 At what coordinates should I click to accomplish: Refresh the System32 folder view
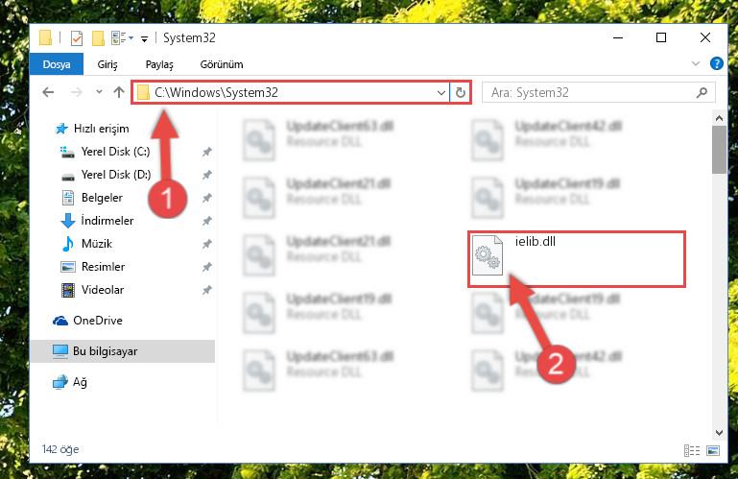461,92
